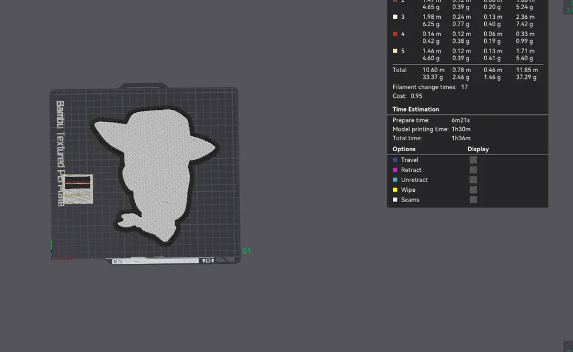
Task: Toggle the Retract display checkbox
Action: [473, 170]
